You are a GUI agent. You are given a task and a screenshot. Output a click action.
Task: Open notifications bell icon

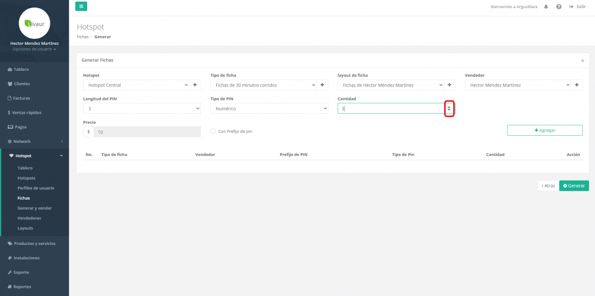546,7
